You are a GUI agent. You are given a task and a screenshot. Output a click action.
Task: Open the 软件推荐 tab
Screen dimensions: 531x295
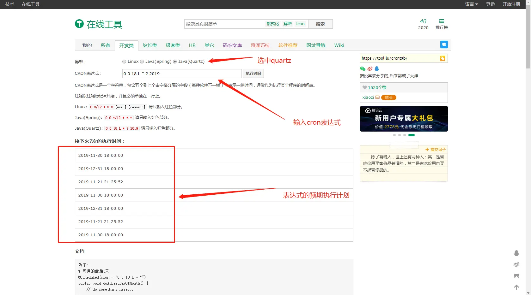pyautogui.click(x=288, y=45)
